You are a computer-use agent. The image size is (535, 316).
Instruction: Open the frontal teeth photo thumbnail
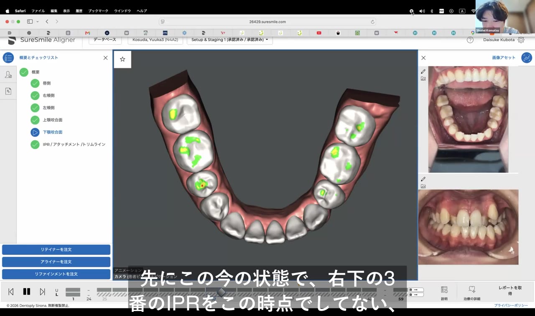(468, 227)
